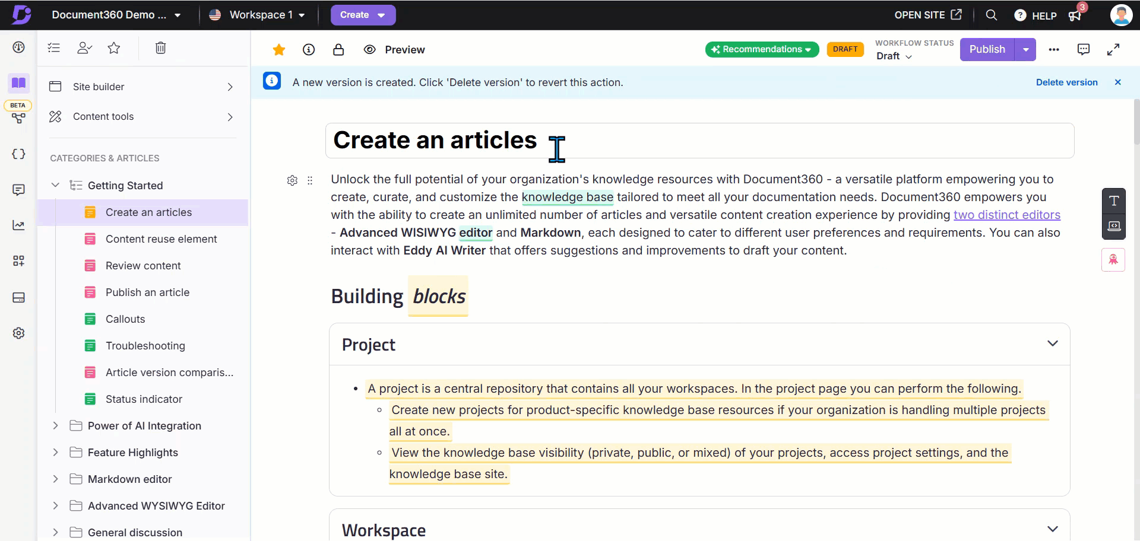1140x541 pixels.
Task: Open the feedback chat icon in left rail
Action: [18, 190]
